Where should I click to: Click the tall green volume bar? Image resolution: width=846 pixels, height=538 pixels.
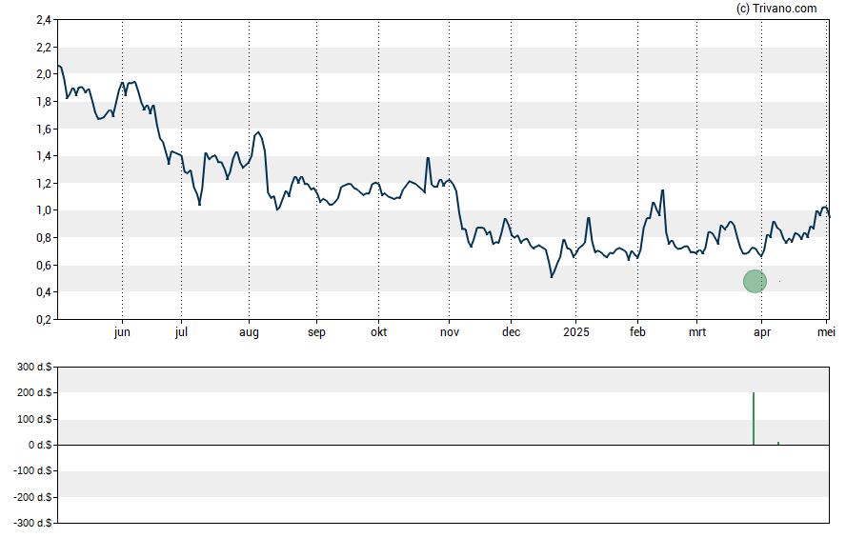coord(754,418)
